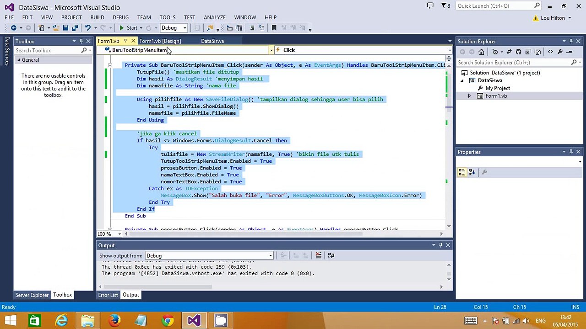
Task: Start debugging with the green Start button
Action: point(128,28)
